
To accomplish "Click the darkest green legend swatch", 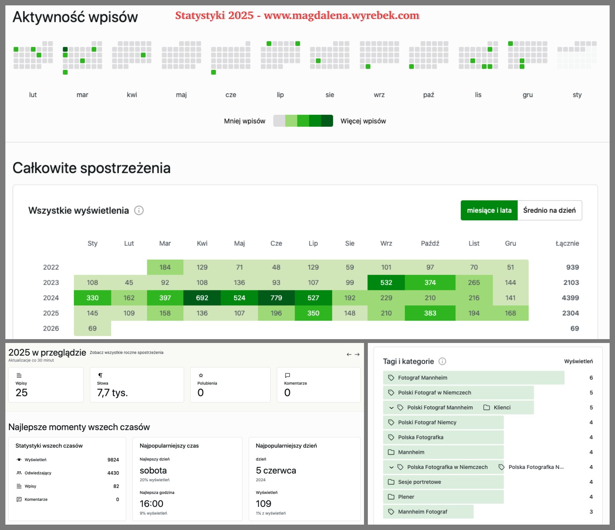I will (327, 121).
